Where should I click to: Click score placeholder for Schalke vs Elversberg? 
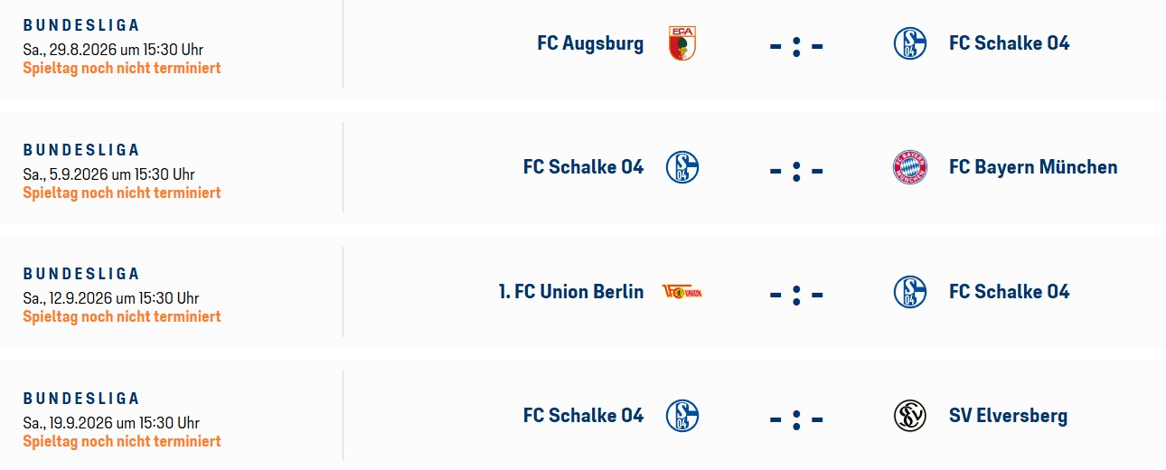[796, 418]
